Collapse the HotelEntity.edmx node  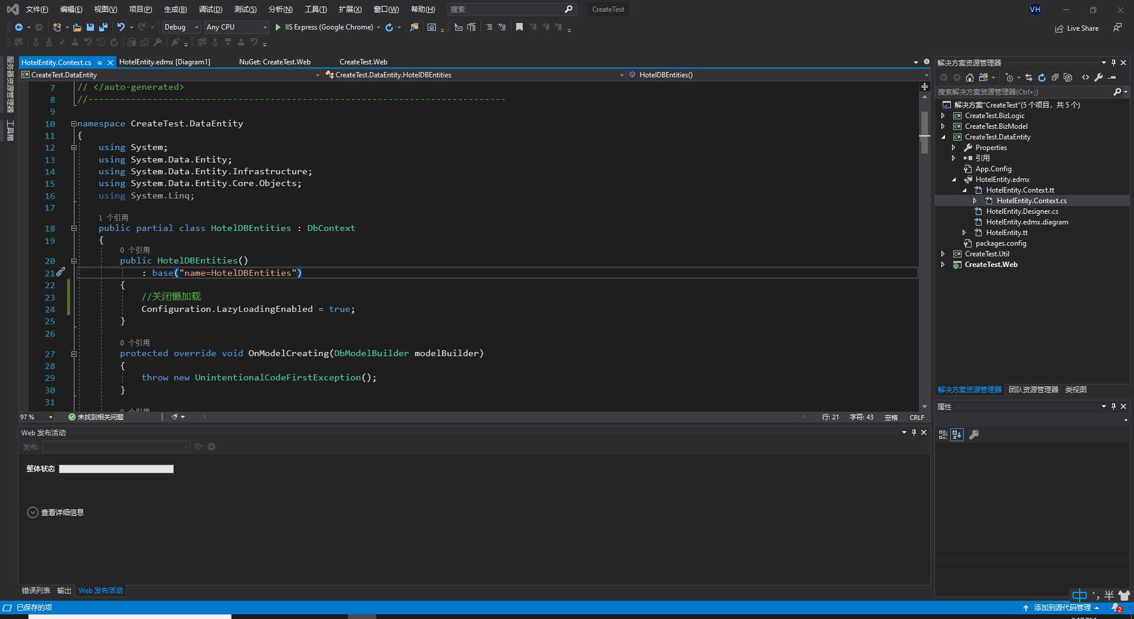[954, 180]
